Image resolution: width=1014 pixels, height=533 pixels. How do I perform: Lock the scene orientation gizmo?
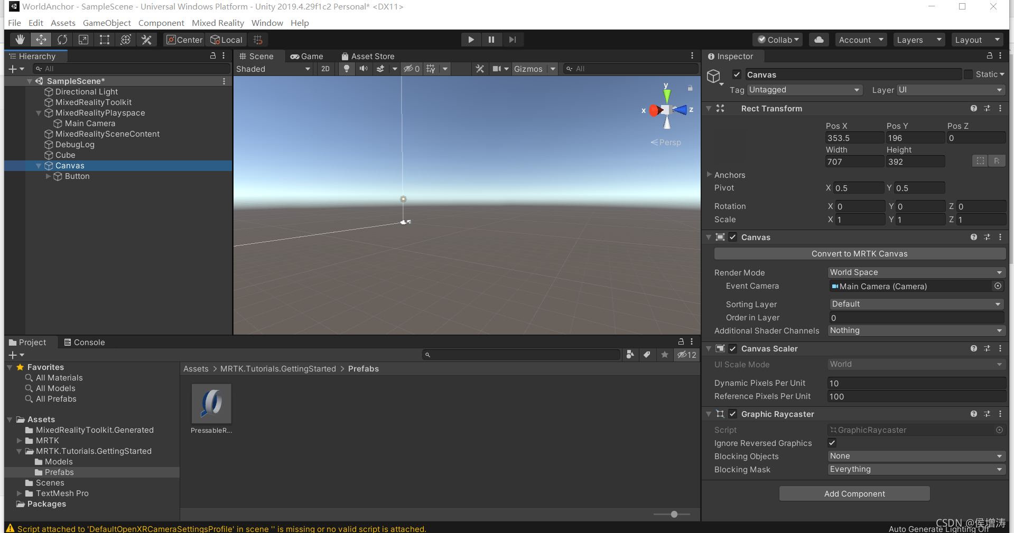(690, 88)
